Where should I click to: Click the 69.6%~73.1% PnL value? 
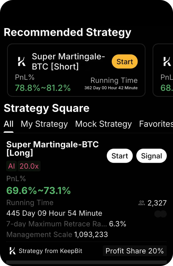coord(38,190)
